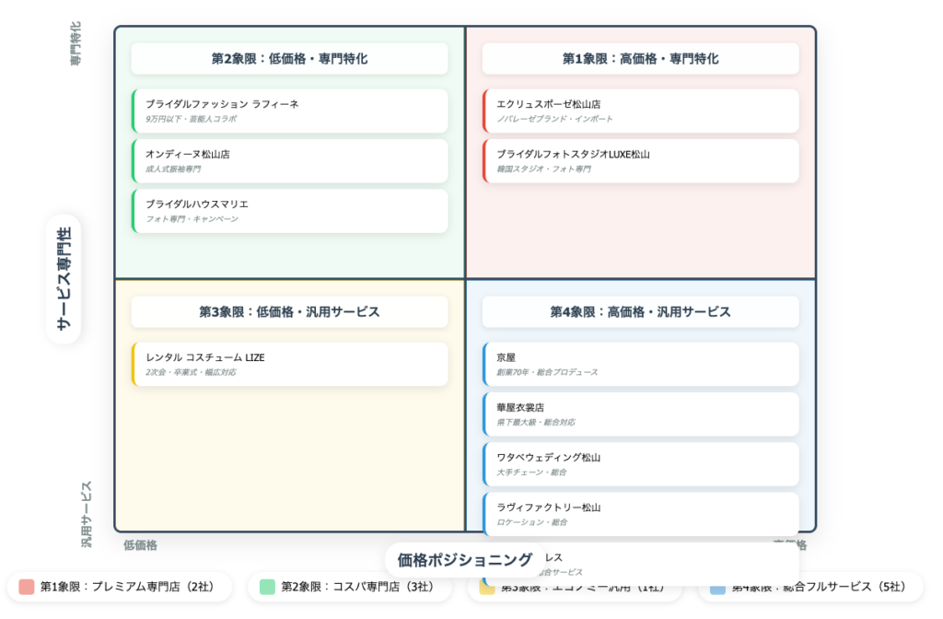
Task: Select the store name ワタベウェディング松山
Action: (549, 457)
